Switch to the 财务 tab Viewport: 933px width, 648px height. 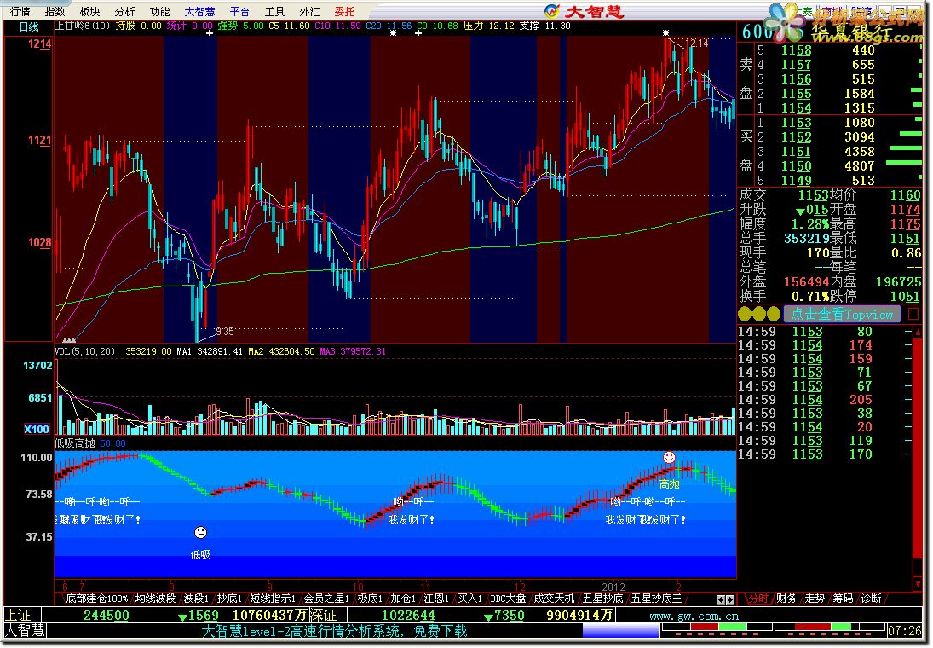786,599
